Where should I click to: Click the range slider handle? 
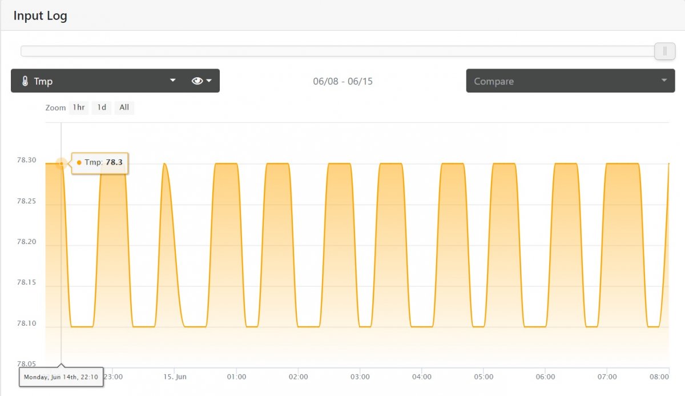click(x=664, y=51)
